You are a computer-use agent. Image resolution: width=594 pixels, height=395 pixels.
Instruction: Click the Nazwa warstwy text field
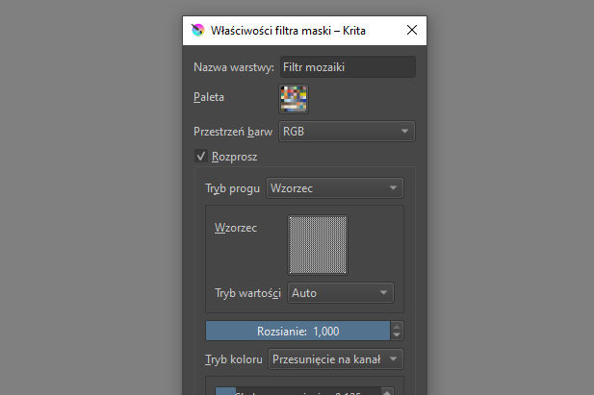347,67
